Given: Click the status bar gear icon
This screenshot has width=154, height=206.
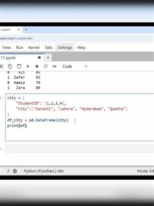Looking at the screenshot, I should 15,171.
